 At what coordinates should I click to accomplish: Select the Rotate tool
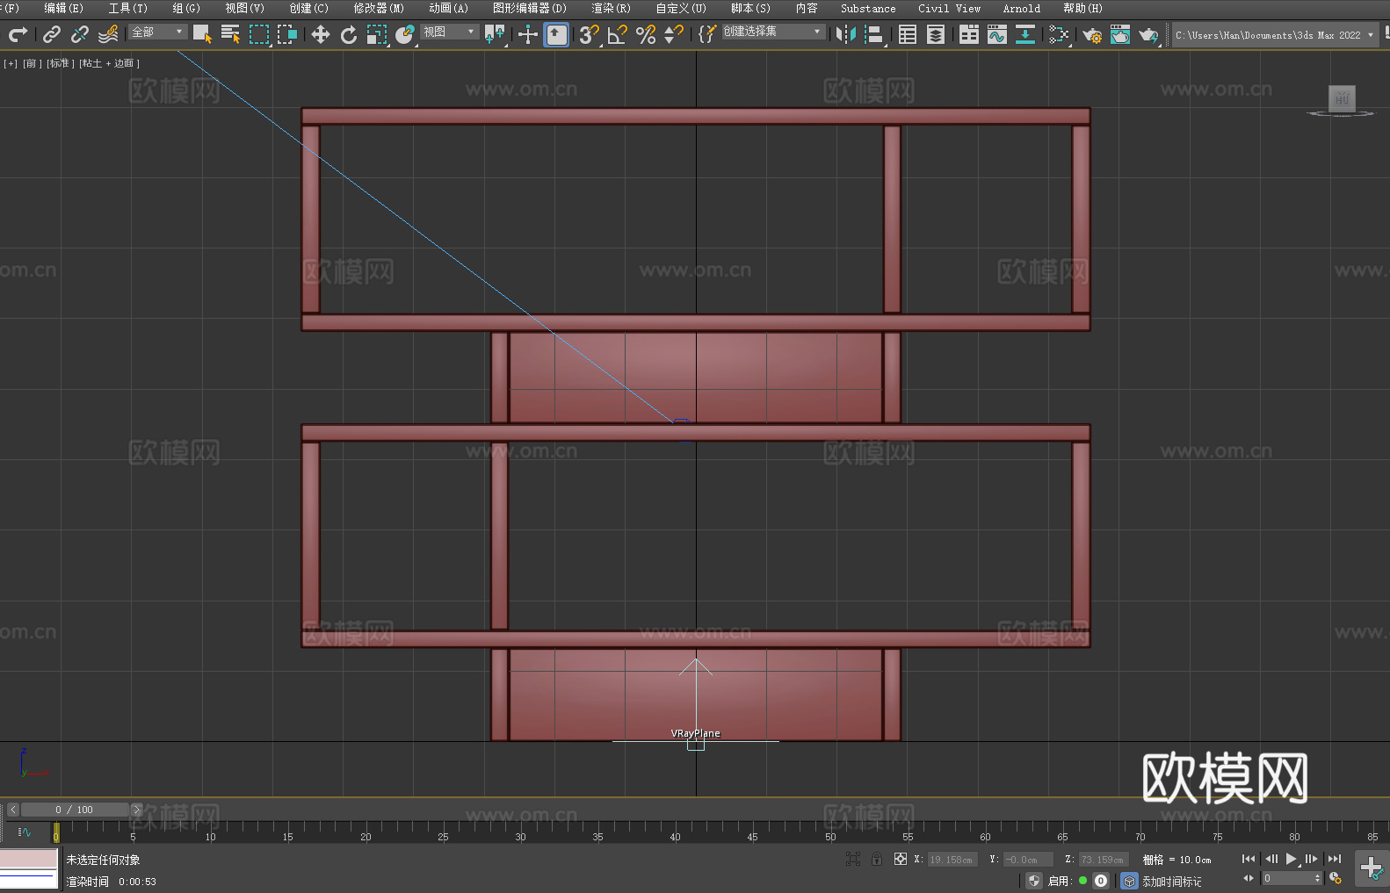pyautogui.click(x=349, y=34)
